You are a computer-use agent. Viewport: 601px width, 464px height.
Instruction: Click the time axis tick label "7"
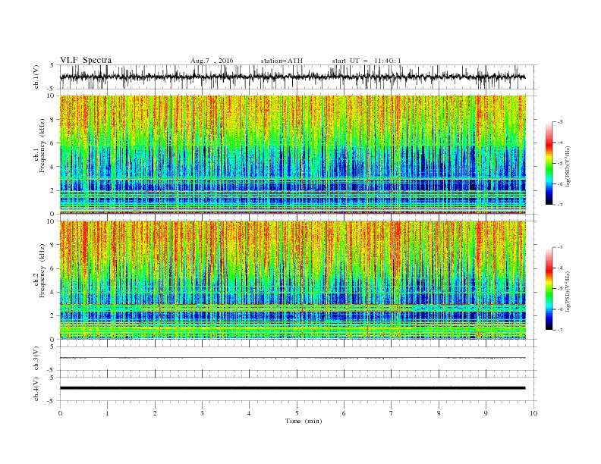click(x=392, y=413)
